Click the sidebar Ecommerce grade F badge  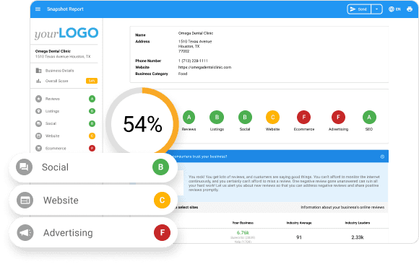pos(92,148)
